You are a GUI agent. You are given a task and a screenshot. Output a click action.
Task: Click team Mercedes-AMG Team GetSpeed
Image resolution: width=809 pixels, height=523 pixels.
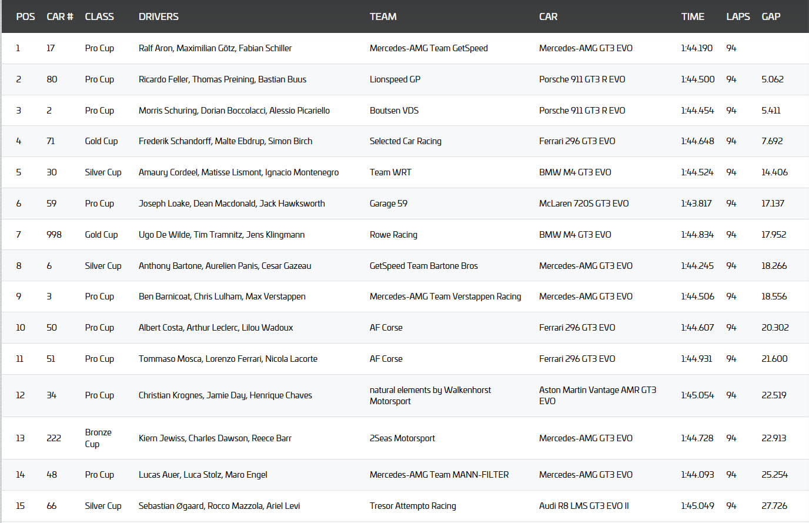pos(429,48)
